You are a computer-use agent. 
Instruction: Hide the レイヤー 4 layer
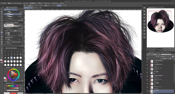point(147,61)
